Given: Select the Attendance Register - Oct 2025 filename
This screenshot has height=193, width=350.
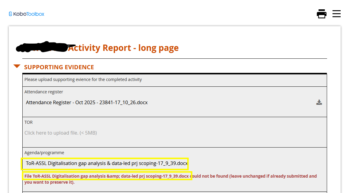Looking at the screenshot, I should (87, 102).
